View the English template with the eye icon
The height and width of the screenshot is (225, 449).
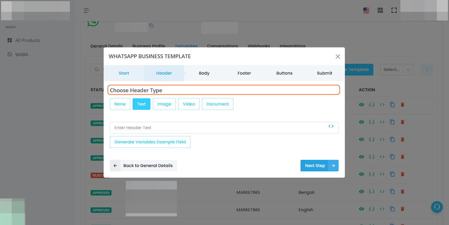(x=361, y=209)
